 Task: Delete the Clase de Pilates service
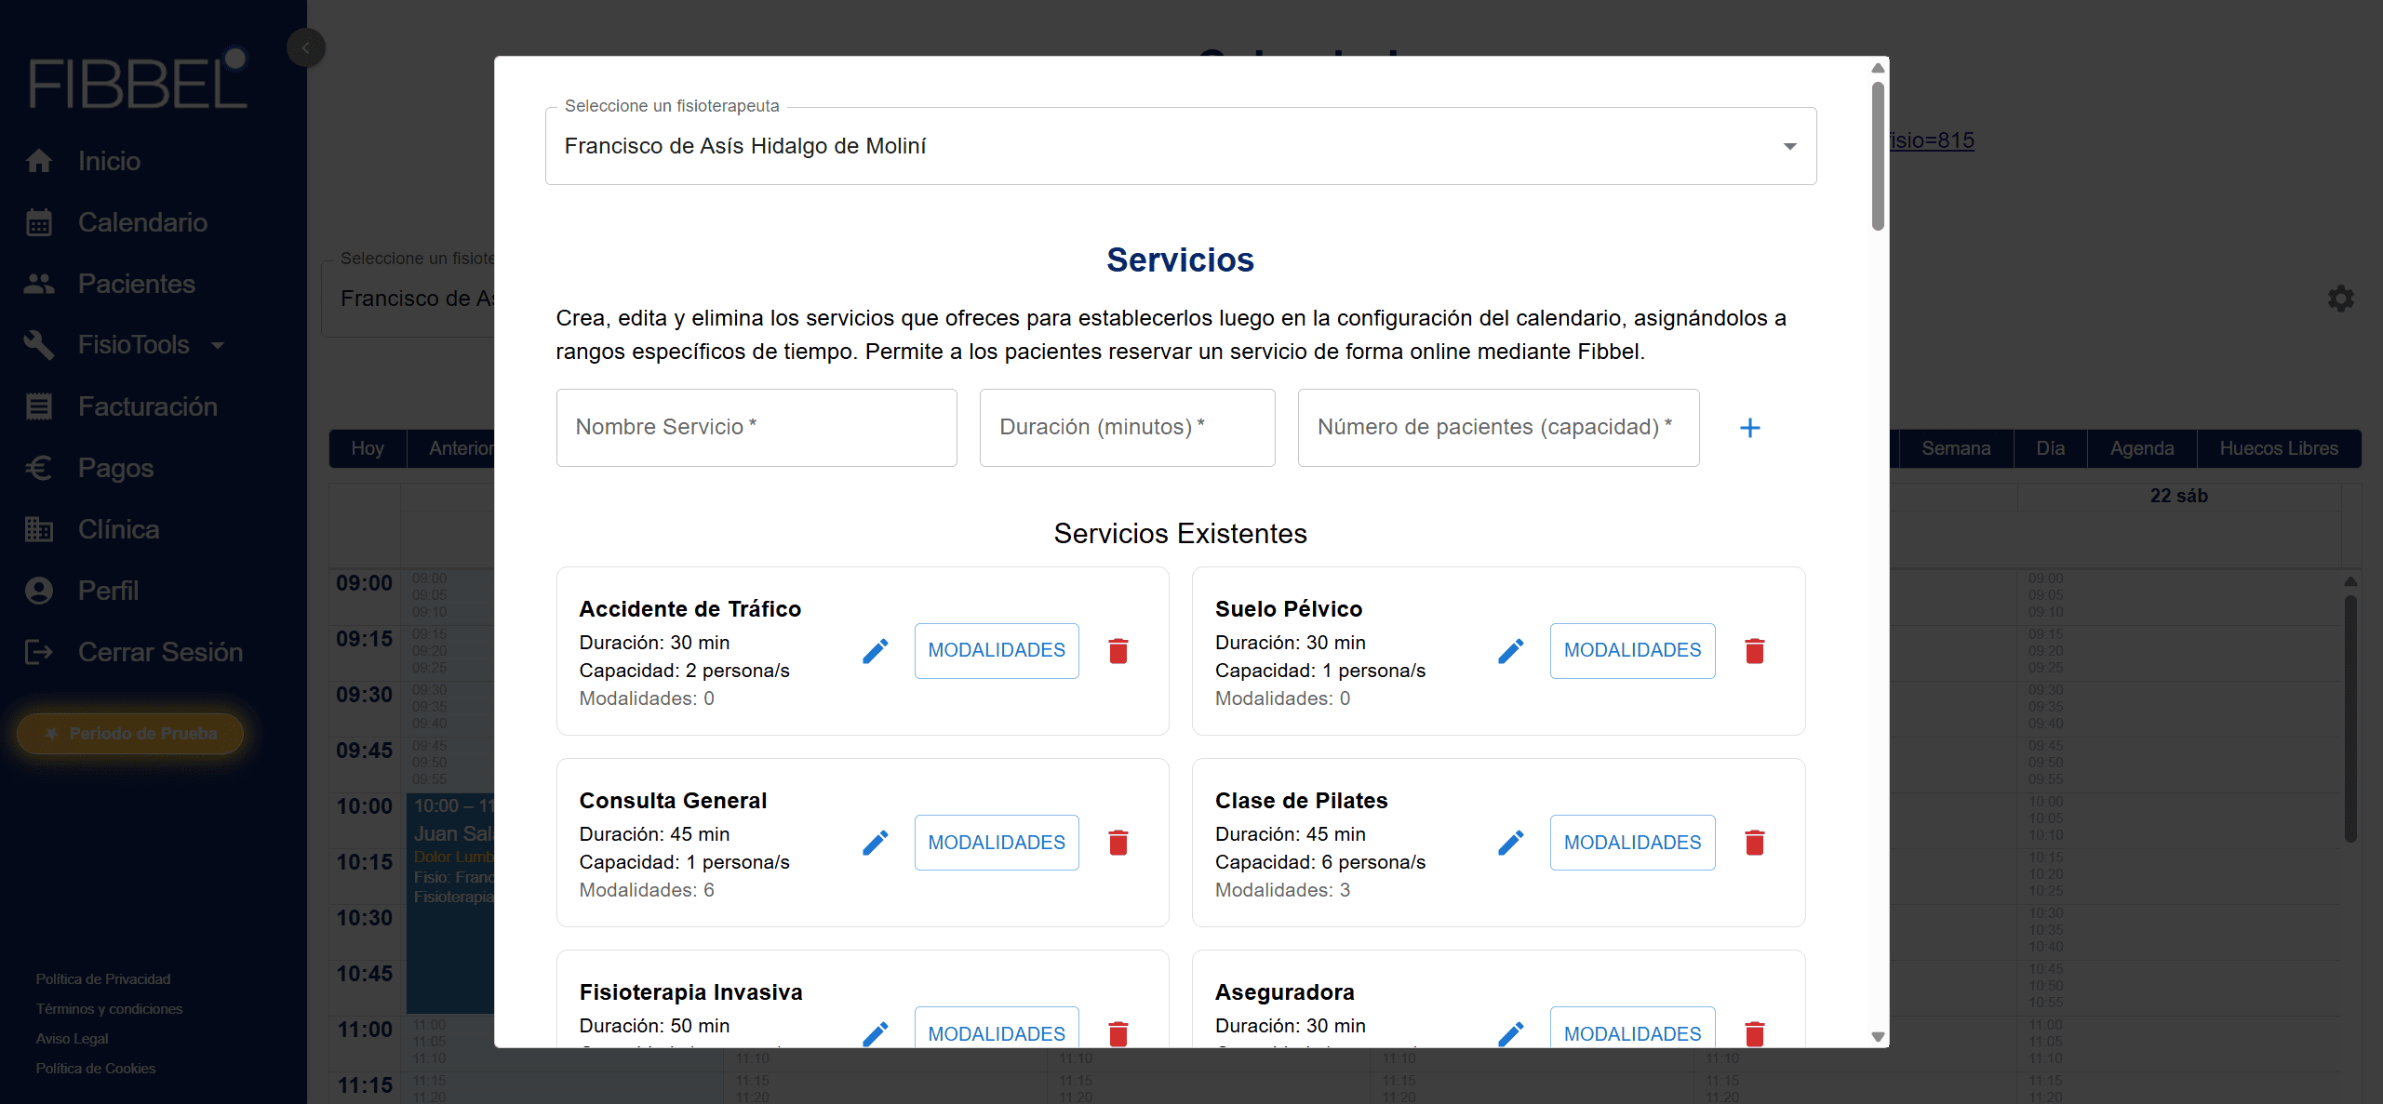click(1754, 843)
